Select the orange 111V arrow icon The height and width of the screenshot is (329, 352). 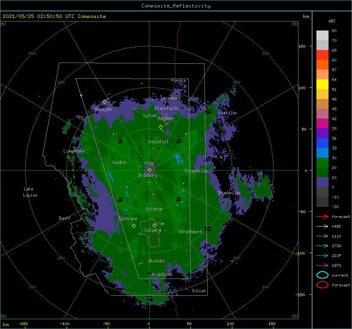322,236
